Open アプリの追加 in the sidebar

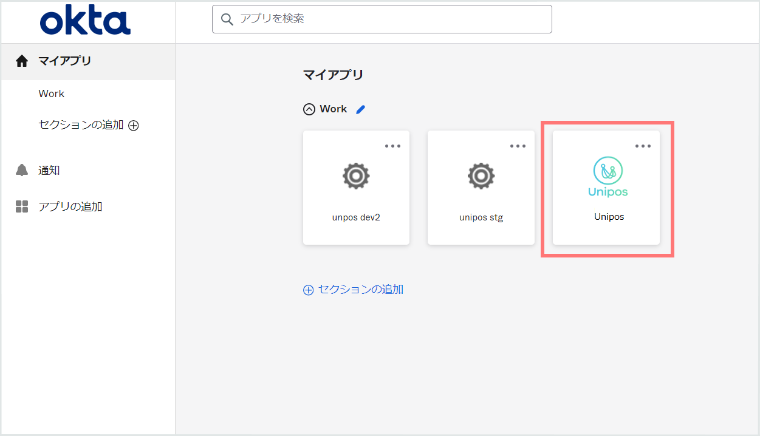point(70,206)
